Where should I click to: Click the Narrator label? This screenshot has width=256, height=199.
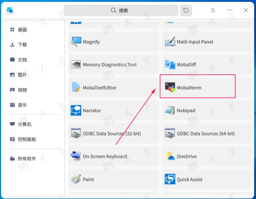click(x=92, y=110)
